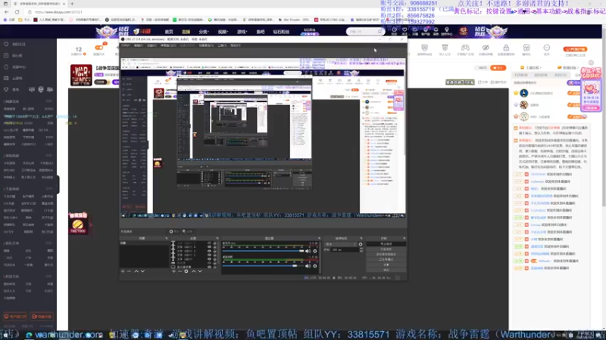Toggle visibility eye of second source row
This screenshot has width=606, height=340.
pyautogui.click(x=209, y=247)
